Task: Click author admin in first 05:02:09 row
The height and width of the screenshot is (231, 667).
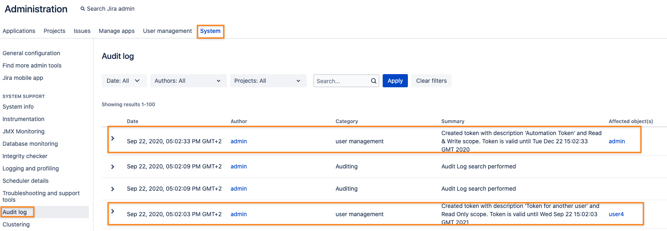Action: (x=238, y=166)
